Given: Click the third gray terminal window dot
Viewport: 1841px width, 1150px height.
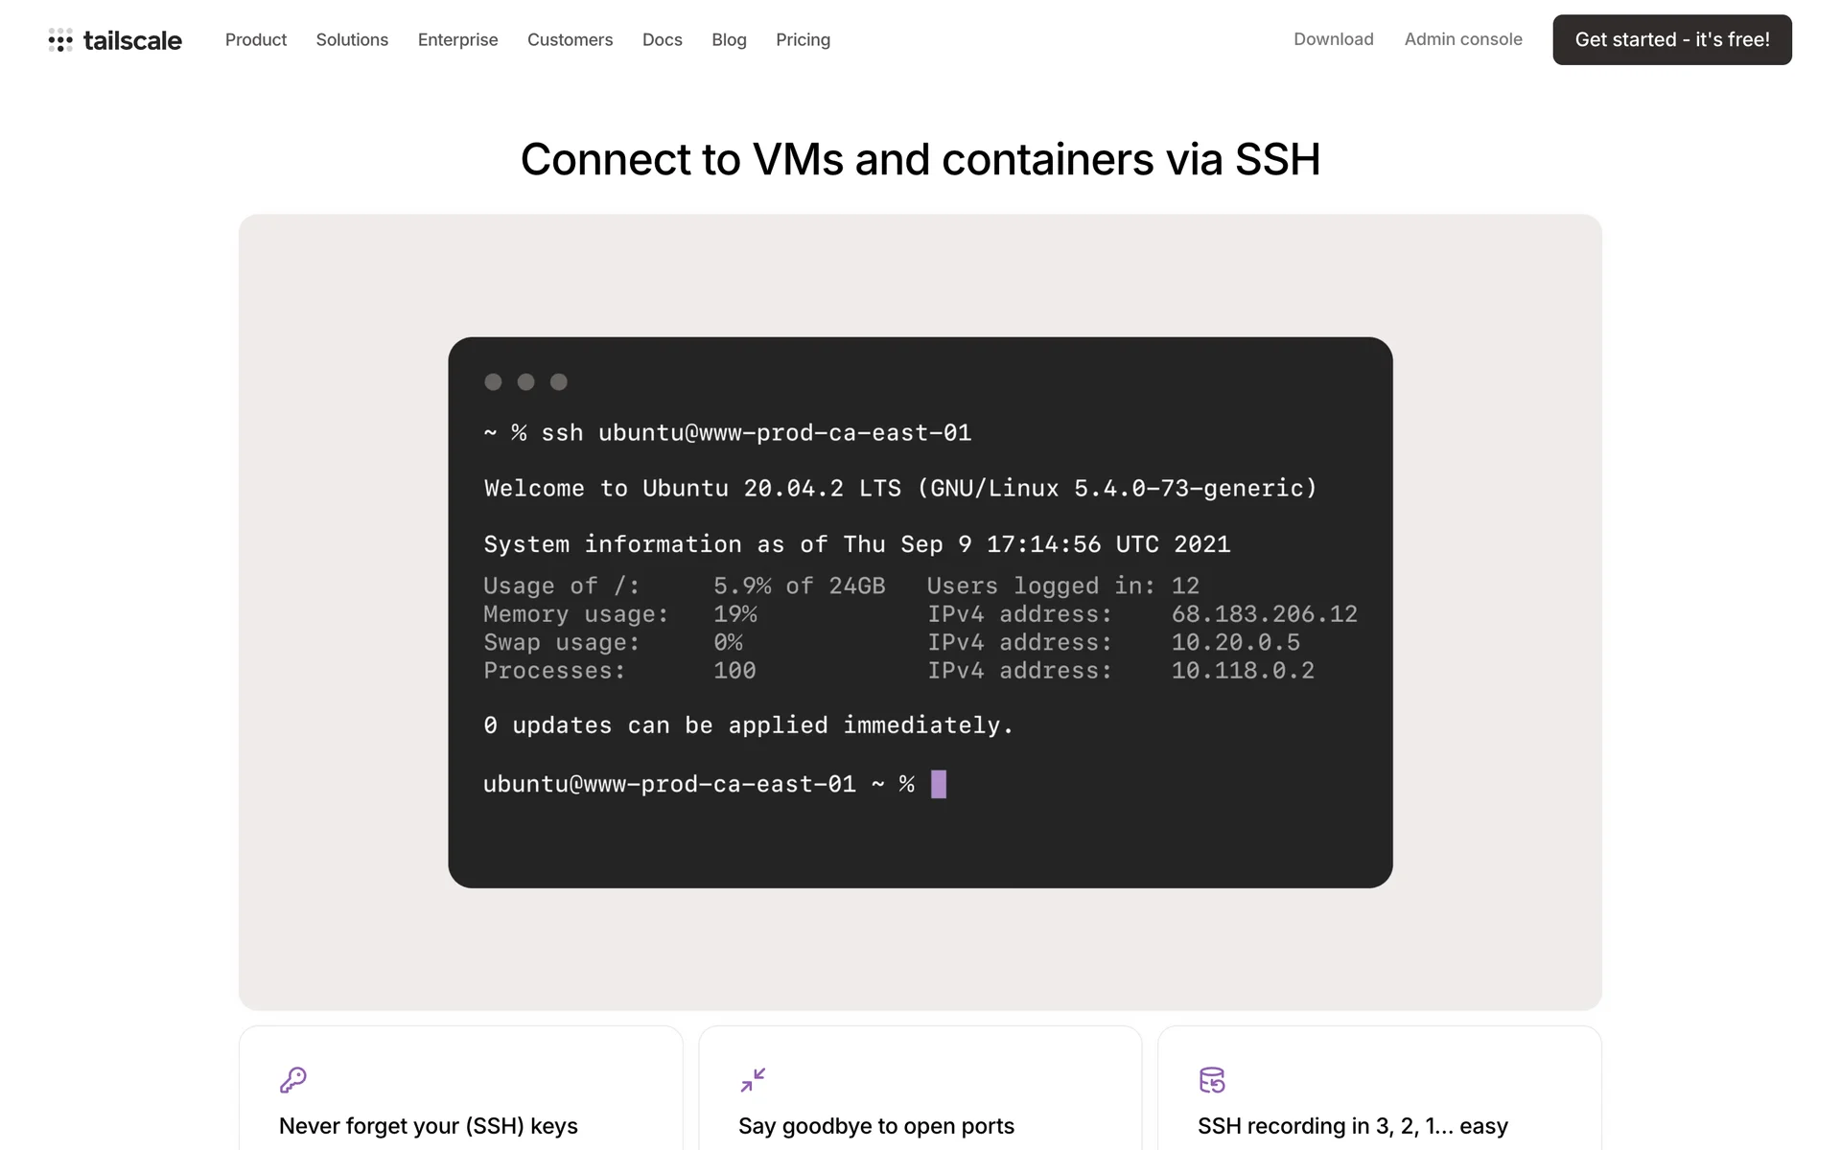Looking at the screenshot, I should tap(559, 382).
